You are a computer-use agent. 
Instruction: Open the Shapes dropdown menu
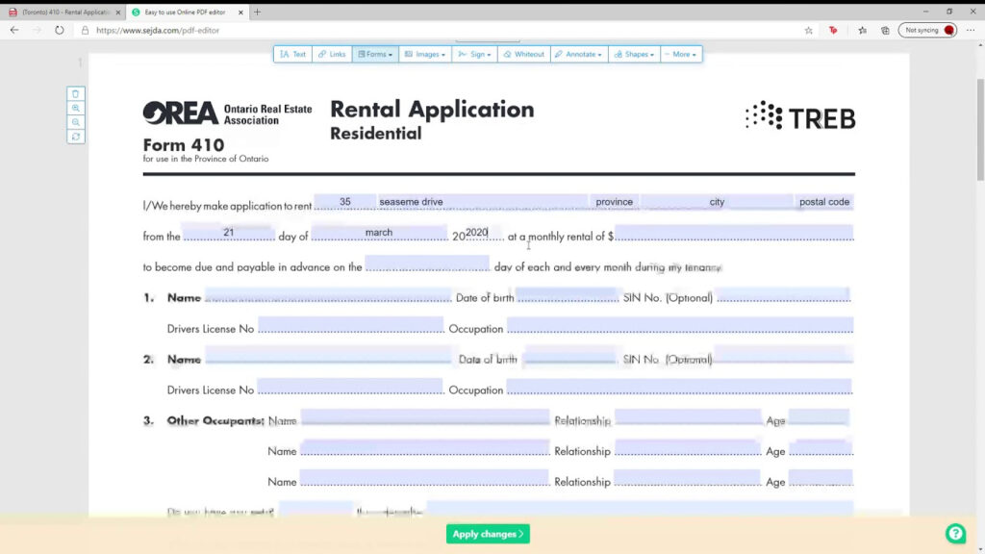click(x=635, y=55)
